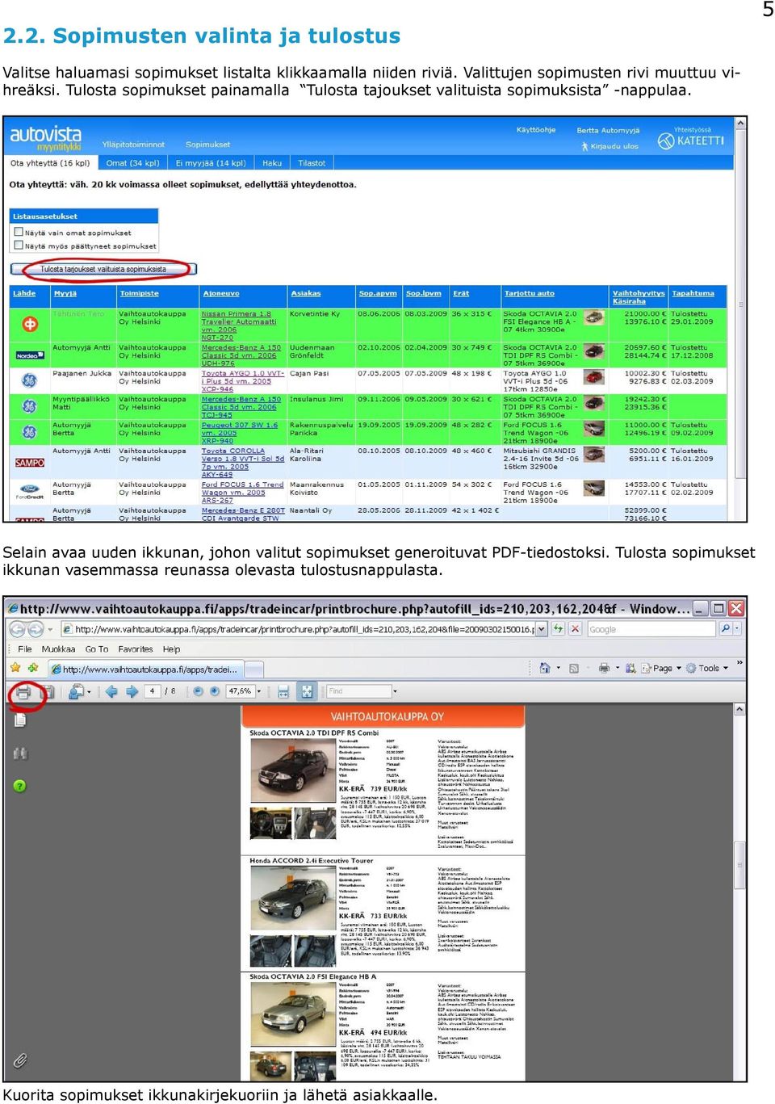Open the Go To menu
775x1104 pixels.
[97, 649]
